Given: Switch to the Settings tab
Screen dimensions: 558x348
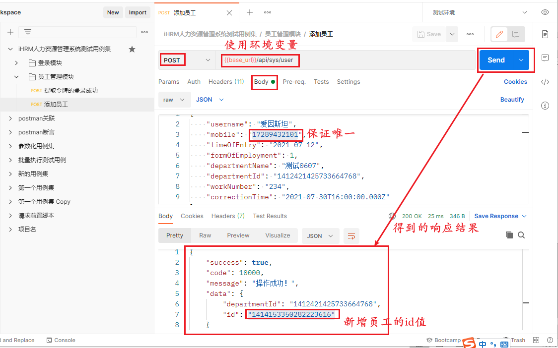Looking at the screenshot, I should coord(349,82).
